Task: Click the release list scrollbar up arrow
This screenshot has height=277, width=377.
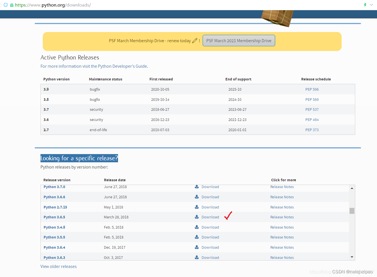Action: pos(352,188)
